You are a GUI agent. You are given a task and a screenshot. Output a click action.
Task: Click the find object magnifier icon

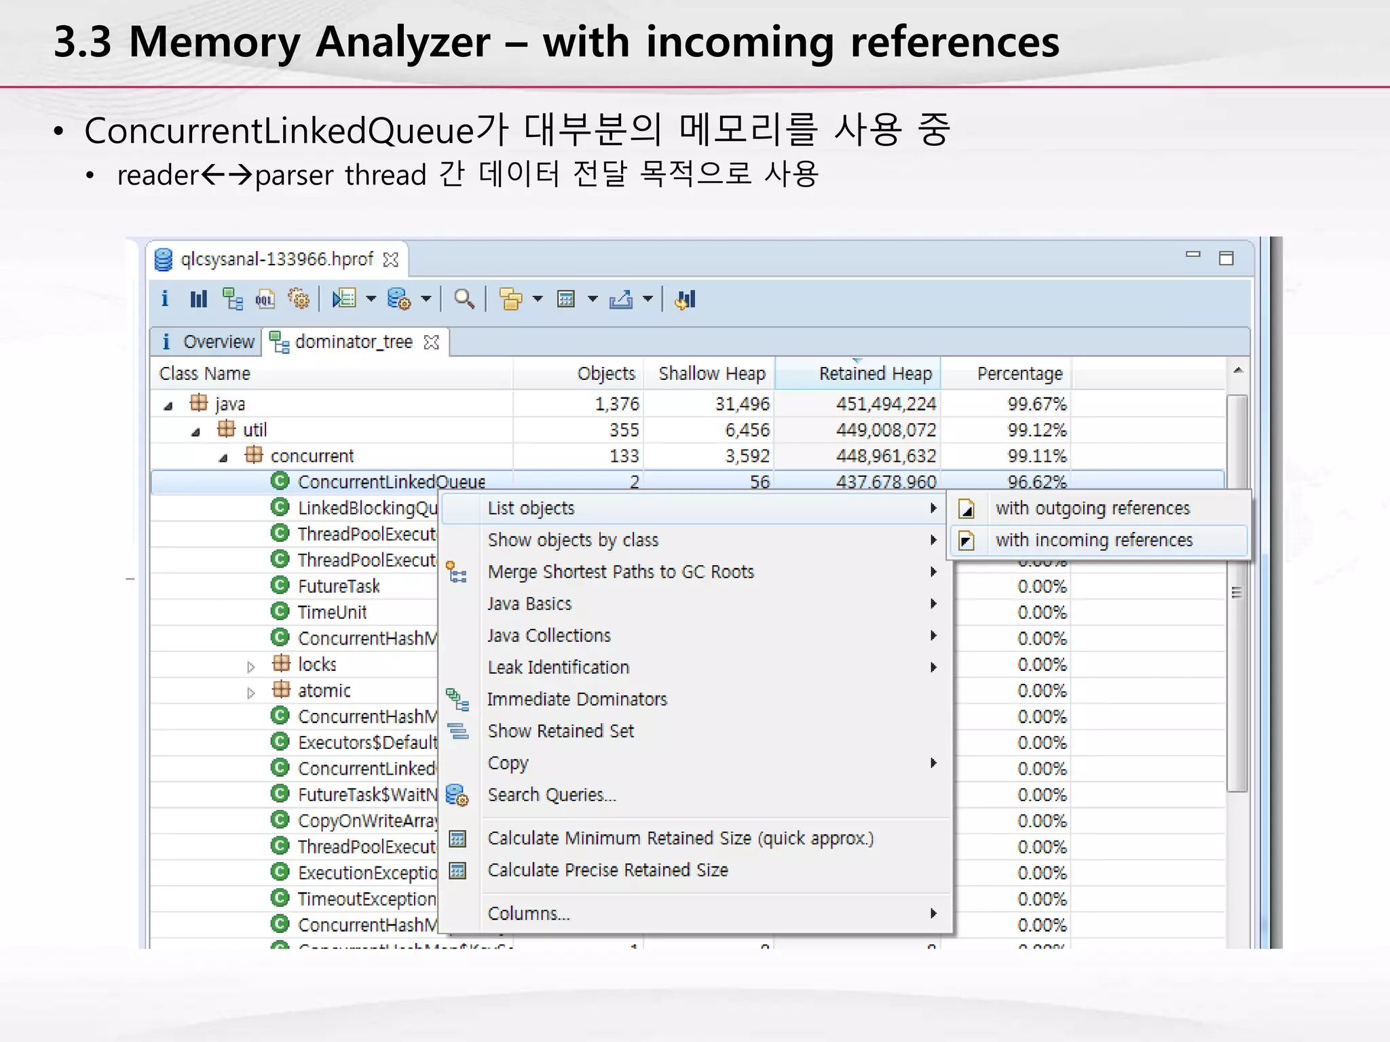464,298
